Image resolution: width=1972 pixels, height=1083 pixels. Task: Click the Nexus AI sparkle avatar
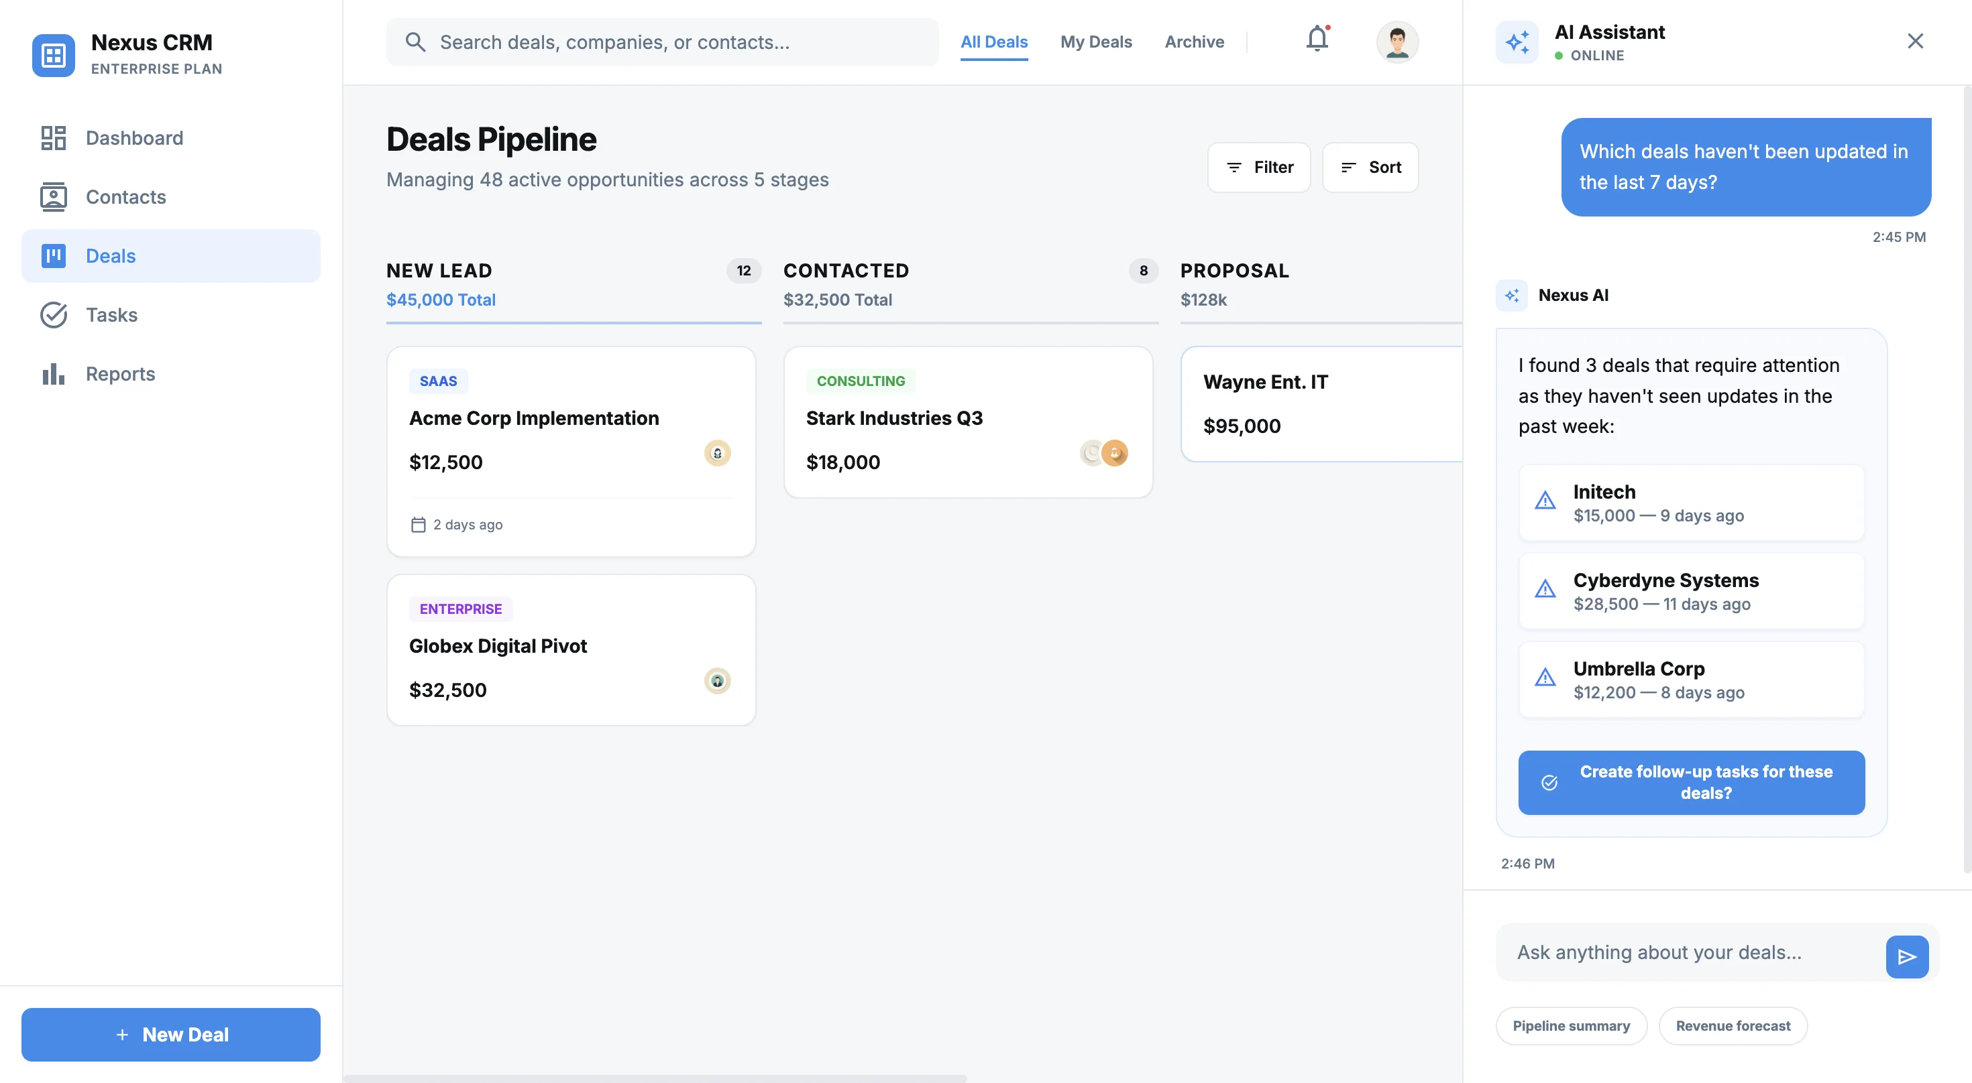tap(1512, 294)
